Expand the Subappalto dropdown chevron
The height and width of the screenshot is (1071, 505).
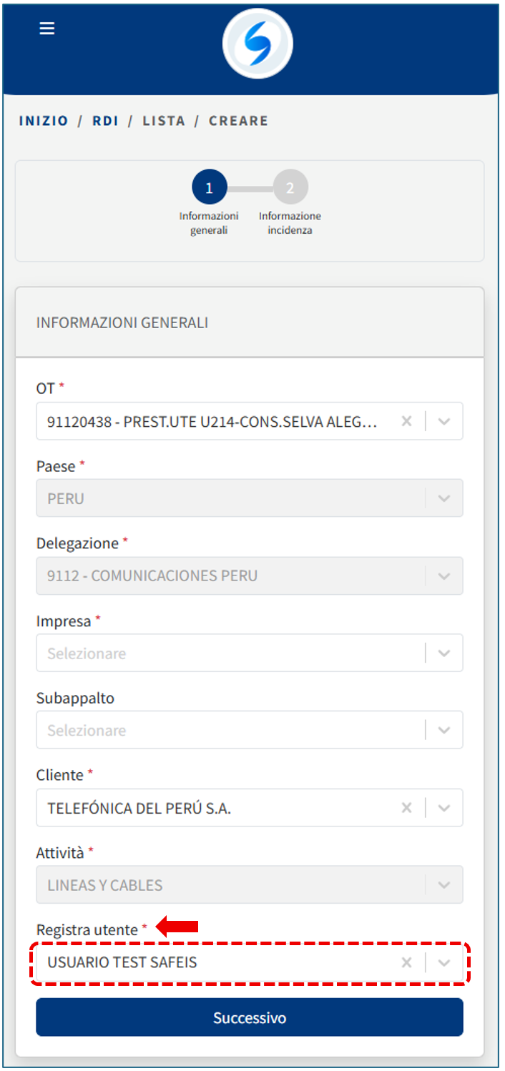point(444,730)
